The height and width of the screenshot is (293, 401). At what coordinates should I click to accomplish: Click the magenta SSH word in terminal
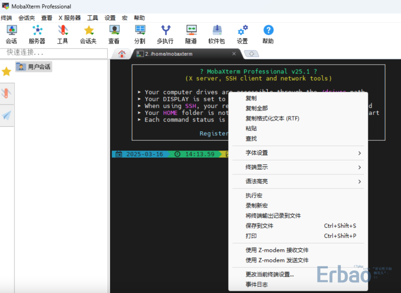click(x=191, y=106)
